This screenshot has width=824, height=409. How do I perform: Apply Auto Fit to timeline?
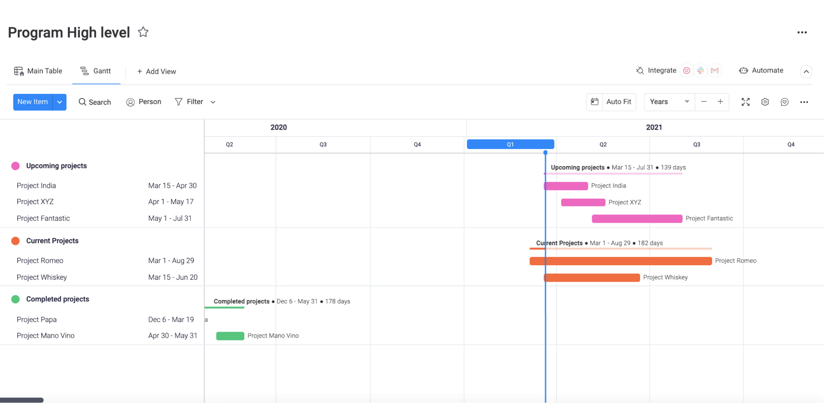(619, 102)
